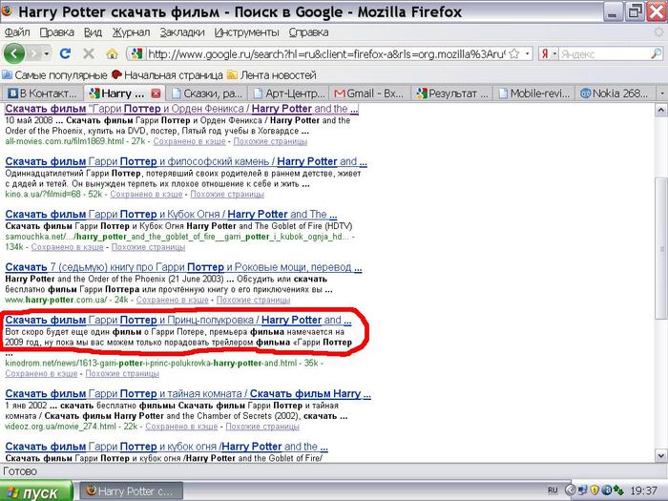The image size is (668, 501).
Task: Open Сохранено в кэше for all-movies.com.ru result
Action: click(x=189, y=141)
